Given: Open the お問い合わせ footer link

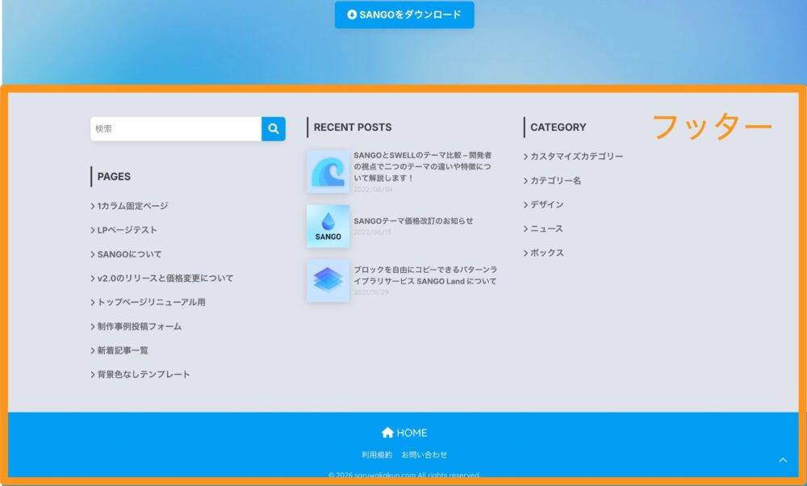Looking at the screenshot, I should [424, 455].
